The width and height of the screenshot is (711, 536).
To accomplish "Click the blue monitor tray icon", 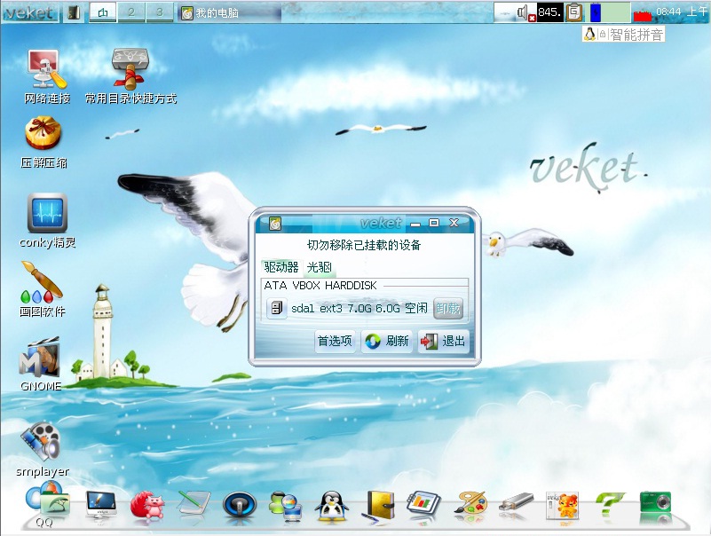I will point(596,12).
